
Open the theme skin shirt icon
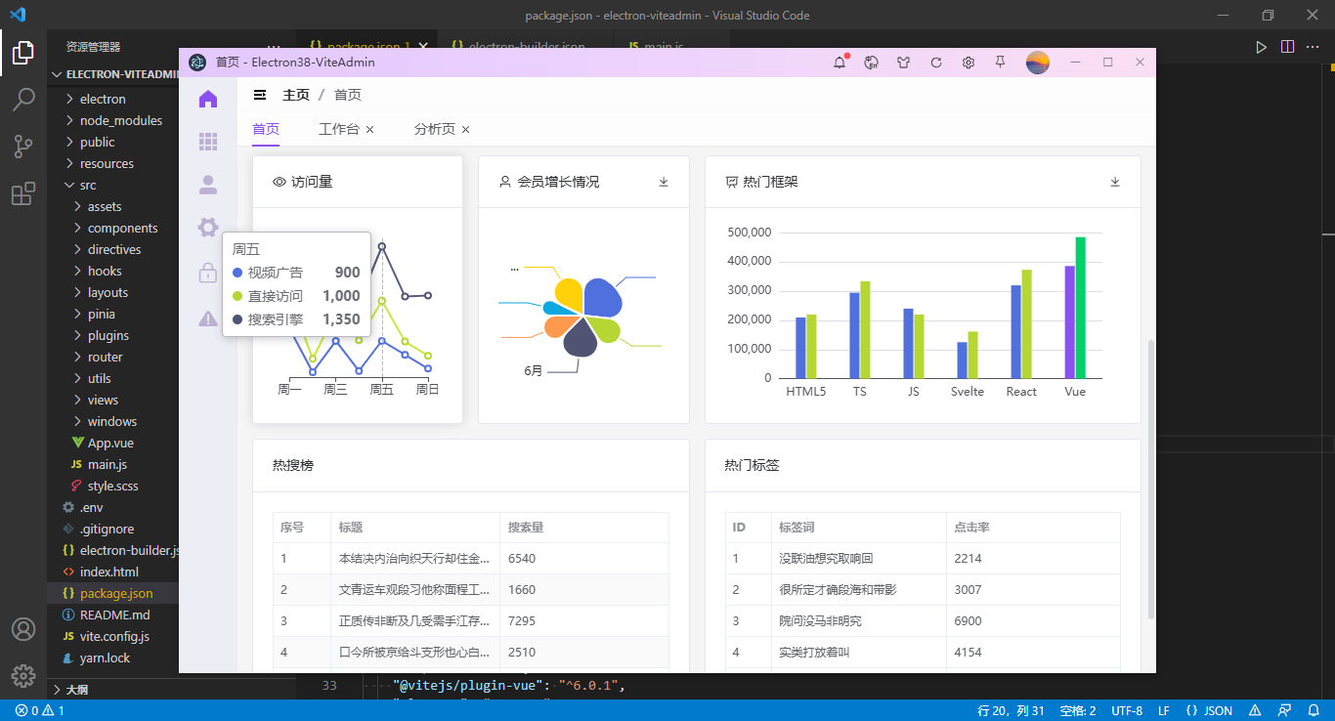point(904,63)
